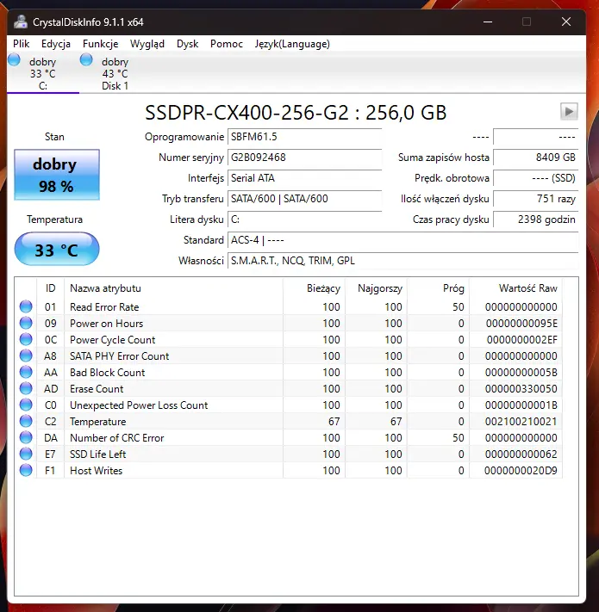Viewport: 599px width, 612px height.
Task: Click the CrystalDiskInfo title bar app icon
Action: pos(21,22)
